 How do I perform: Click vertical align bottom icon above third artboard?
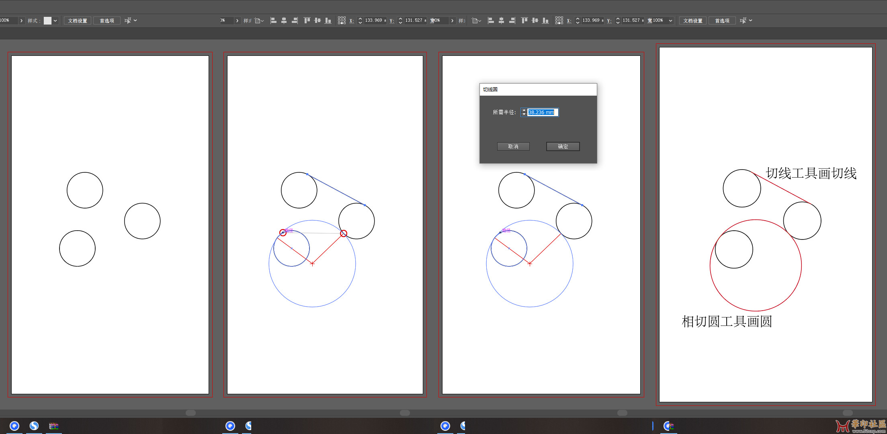545,20
